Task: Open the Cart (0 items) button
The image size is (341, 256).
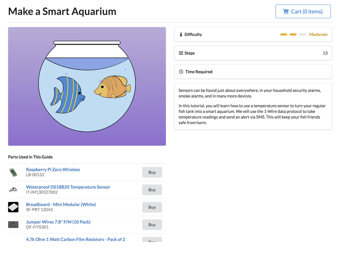Action: pos(303,11)
